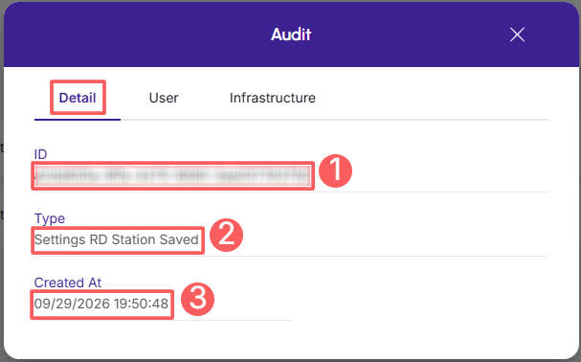The width and height of the screenshot is (581, 362).
Task: Select the blurred ID value field
Action: [x=172, y=175]
